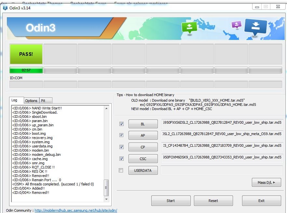Click the green PASS! status box
Screen dimensions: 287x213
[x=26, y=54]
